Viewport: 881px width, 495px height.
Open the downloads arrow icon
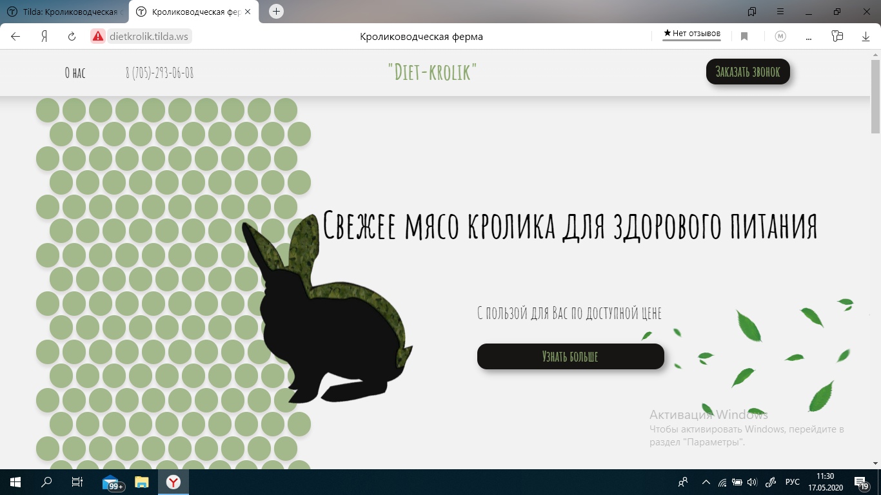point(866,37)
